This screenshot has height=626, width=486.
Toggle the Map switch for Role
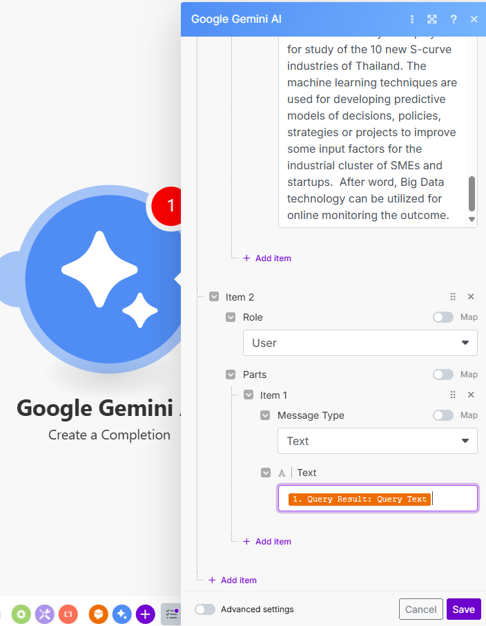[x=443, y=317]
